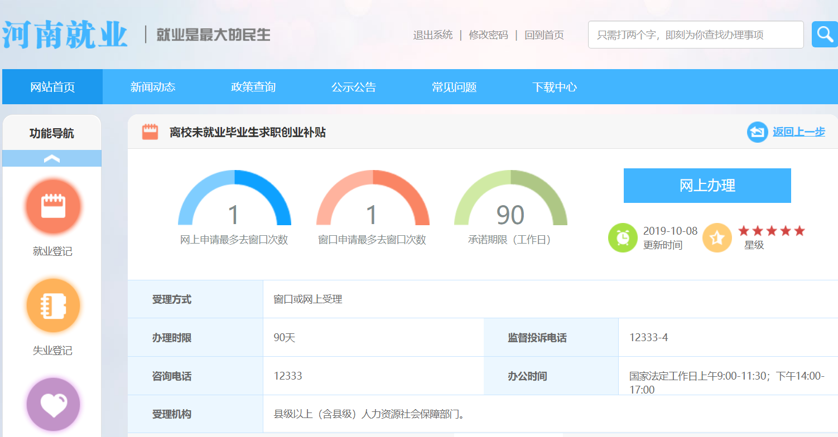
Task: Open 公示公告 navigation item
Action: point(354,87)
